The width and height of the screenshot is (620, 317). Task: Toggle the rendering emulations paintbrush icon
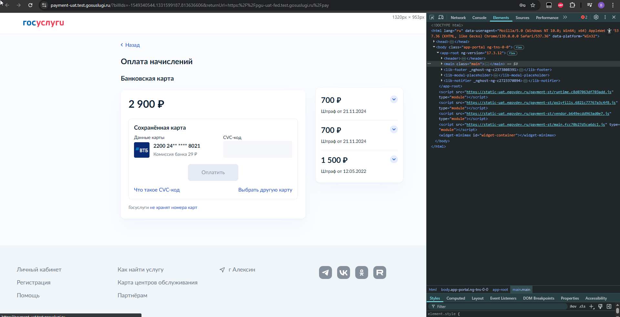tap(600, 307)
